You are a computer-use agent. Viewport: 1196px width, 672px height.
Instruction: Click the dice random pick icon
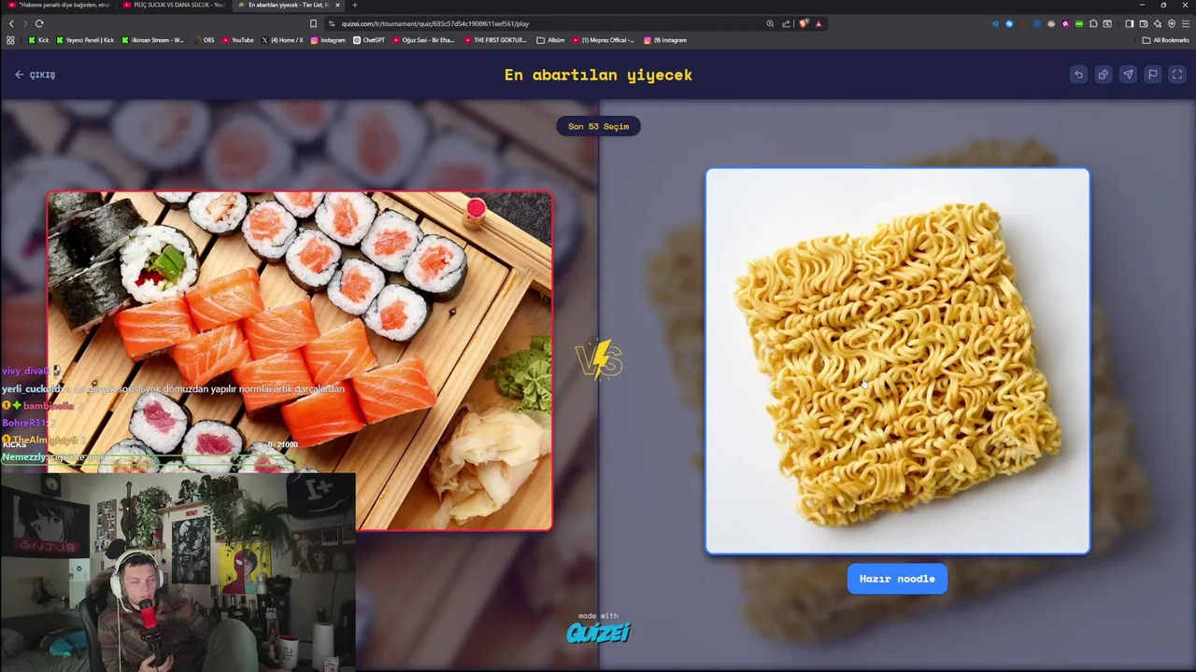pyautogui.click(x=1103, y=75)
